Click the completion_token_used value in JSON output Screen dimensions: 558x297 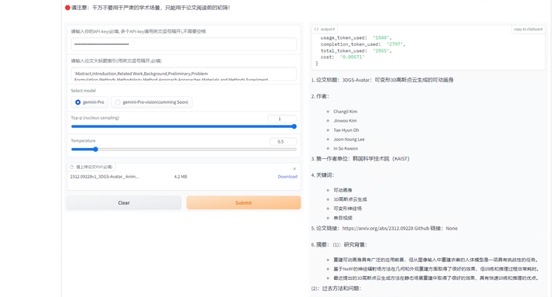(x=395, y=44)
